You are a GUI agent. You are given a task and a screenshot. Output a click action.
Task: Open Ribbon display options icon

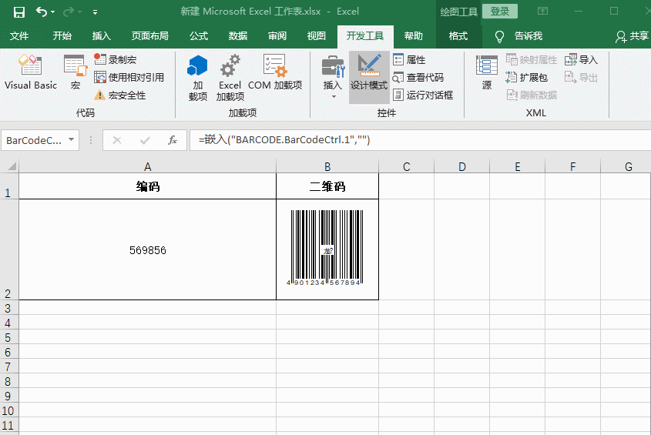tap(542, 12)
